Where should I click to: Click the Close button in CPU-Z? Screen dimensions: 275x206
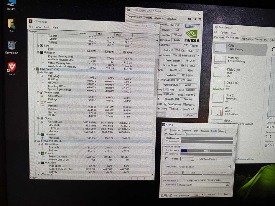(225, 194)
